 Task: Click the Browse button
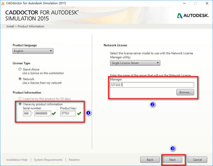pos(185,92)
